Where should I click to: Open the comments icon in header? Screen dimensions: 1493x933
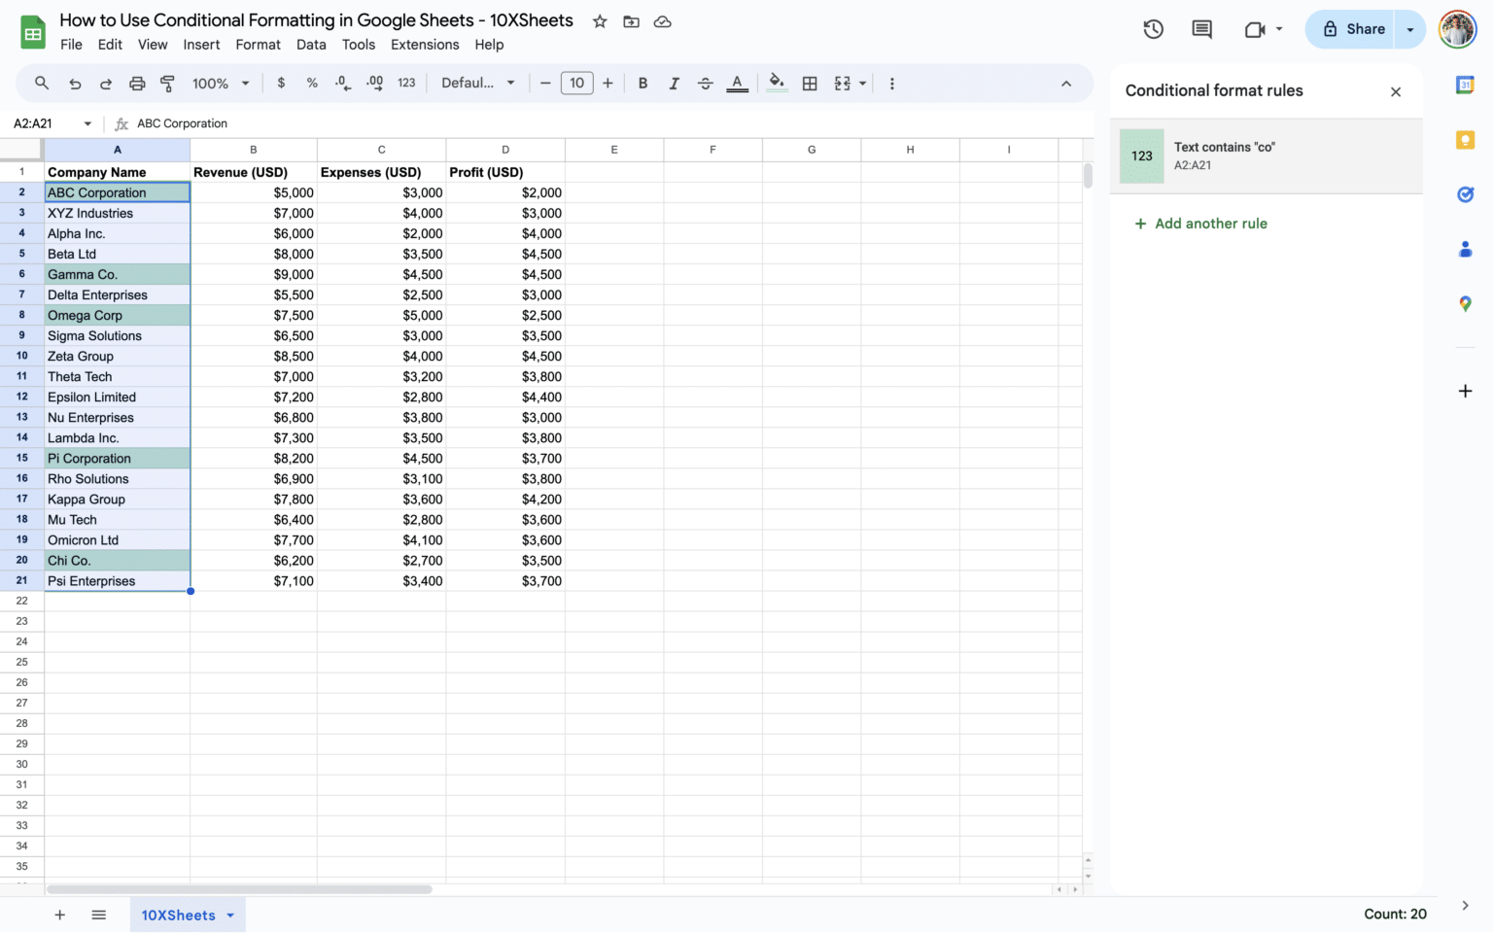(1201, 29)
